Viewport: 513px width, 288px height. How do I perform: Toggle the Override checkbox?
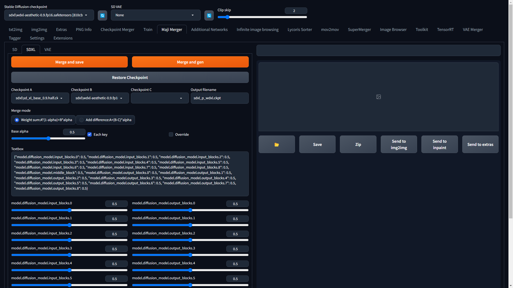[x=171, y=134]
